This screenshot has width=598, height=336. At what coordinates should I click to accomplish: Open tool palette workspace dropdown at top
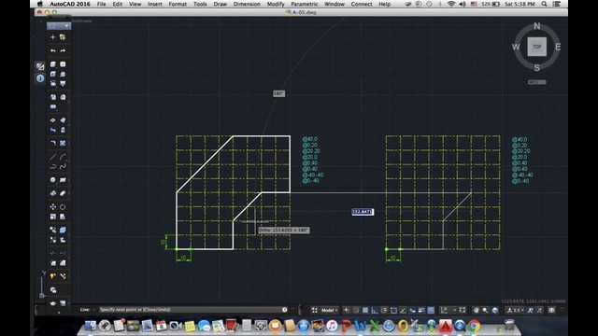coord(58,26)
